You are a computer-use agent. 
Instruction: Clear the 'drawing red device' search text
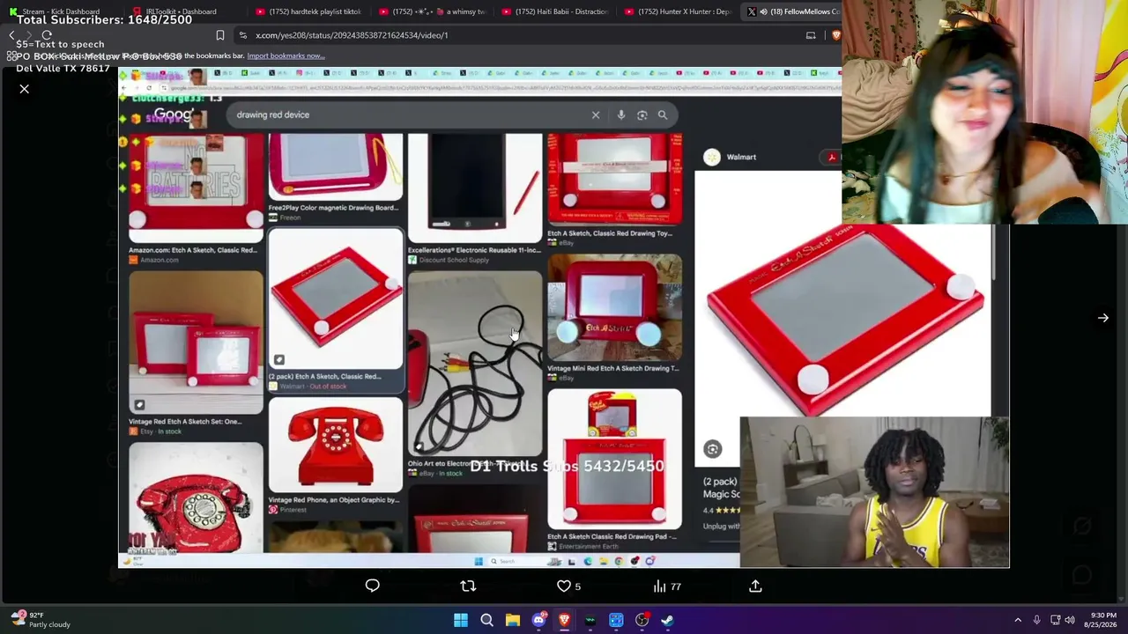(596, 114)
